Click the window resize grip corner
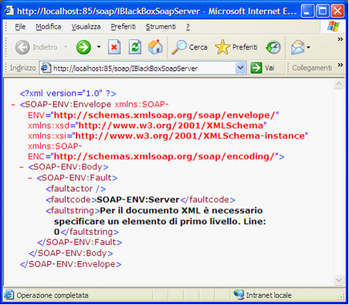 coord(341,297)
